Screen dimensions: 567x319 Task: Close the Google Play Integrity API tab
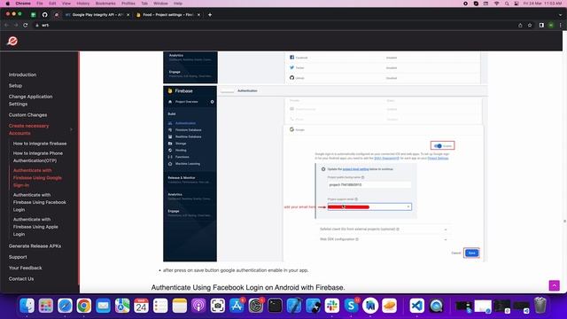[x=128, y=15]
